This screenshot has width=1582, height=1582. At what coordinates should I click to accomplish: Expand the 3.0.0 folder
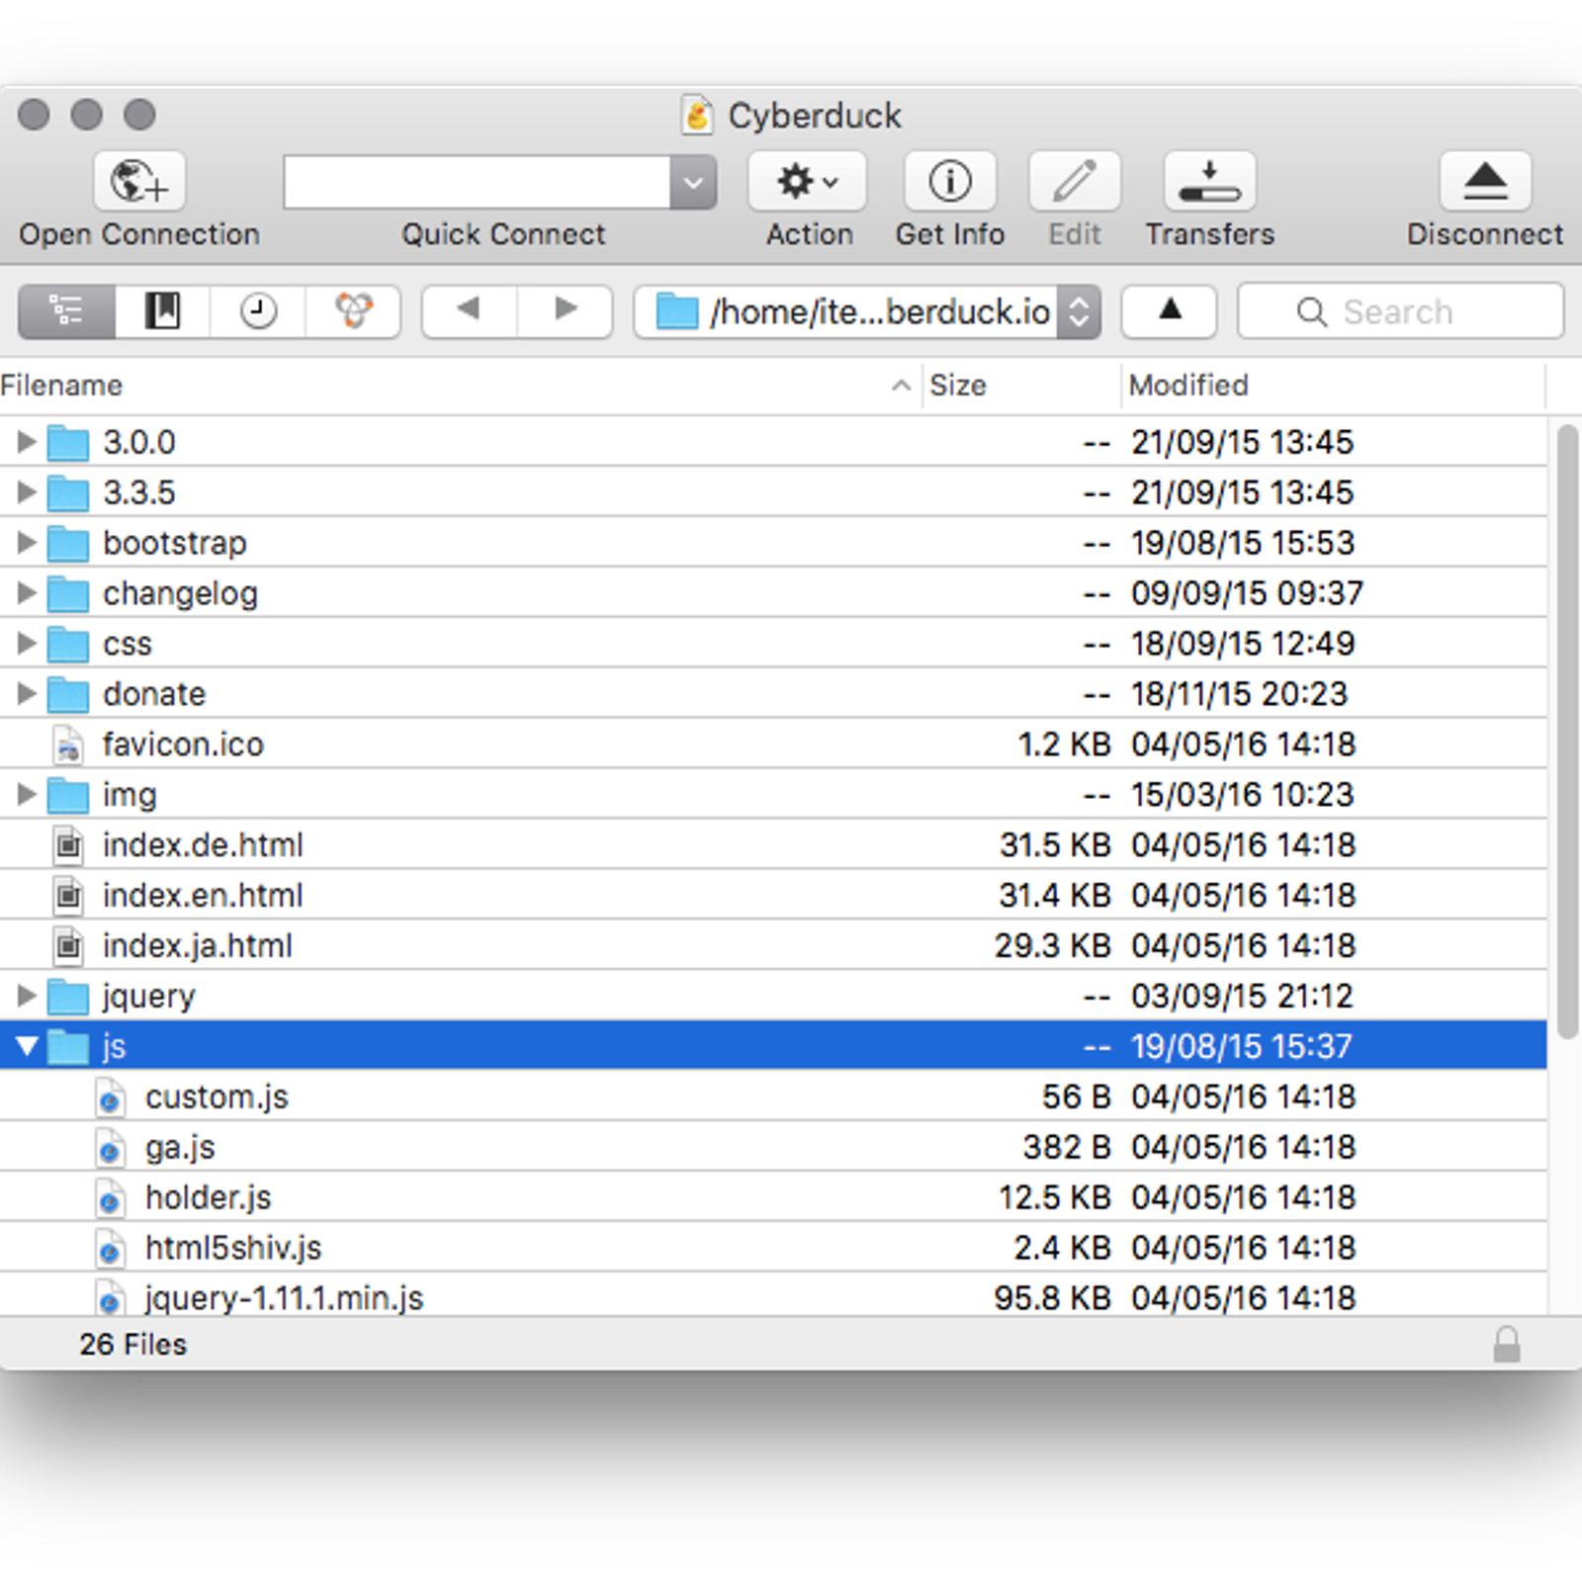coord(27,441)
